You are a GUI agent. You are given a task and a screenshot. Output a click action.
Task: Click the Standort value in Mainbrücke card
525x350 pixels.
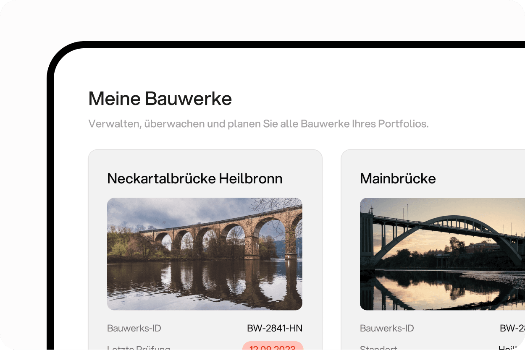[x=512, y=348]
